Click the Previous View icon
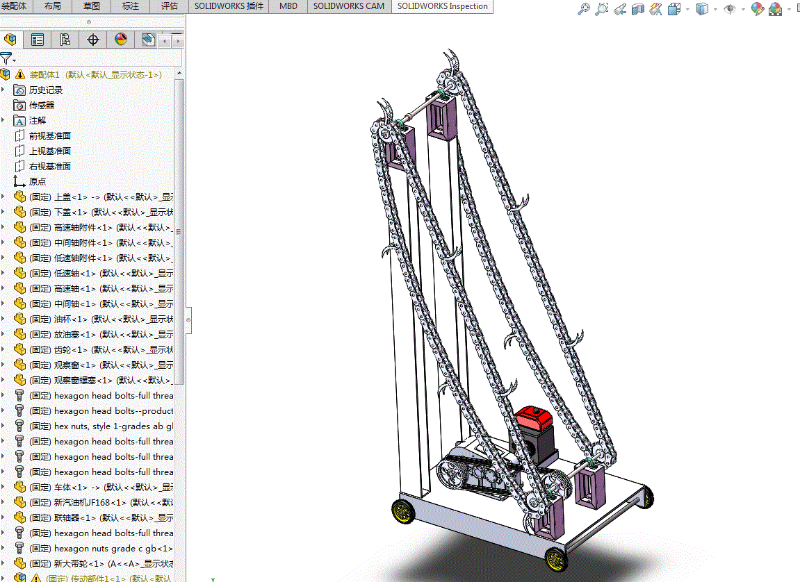This screenshot has height=582, width=800. click(620, 8)
